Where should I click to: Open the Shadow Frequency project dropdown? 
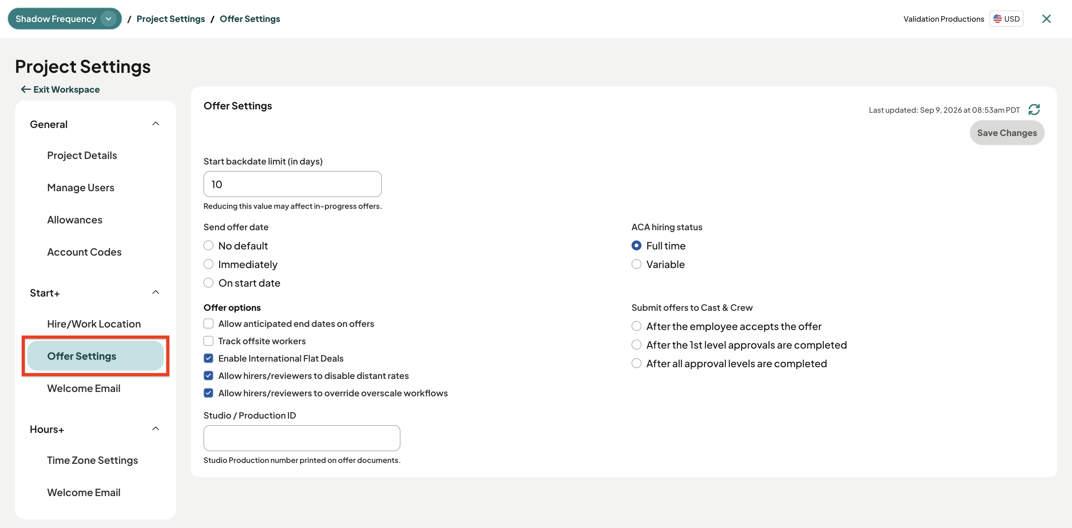click(65, 19)
